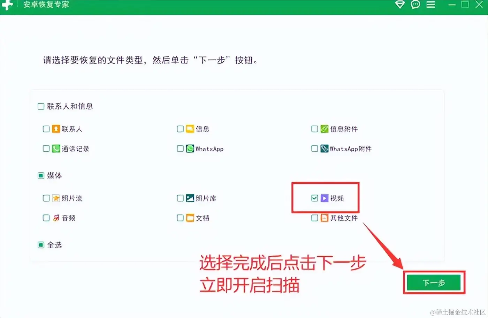488x318 pixels.
Task: Click the 其他文件 label text
Action: (x=344, y=218)
